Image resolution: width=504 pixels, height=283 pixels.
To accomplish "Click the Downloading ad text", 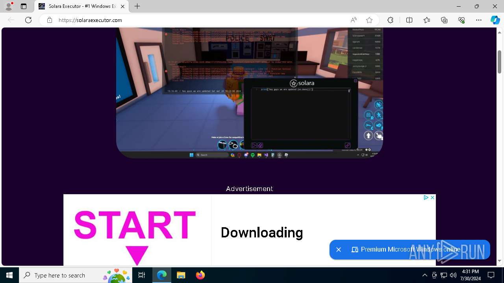I will pos(262,233).
